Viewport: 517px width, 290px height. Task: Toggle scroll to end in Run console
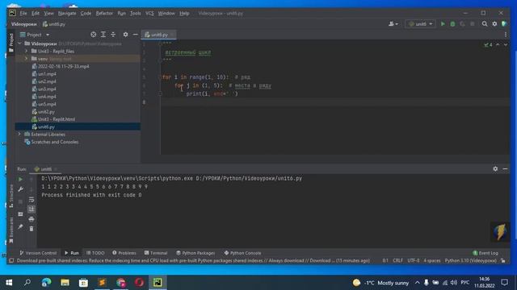[32, 209]
